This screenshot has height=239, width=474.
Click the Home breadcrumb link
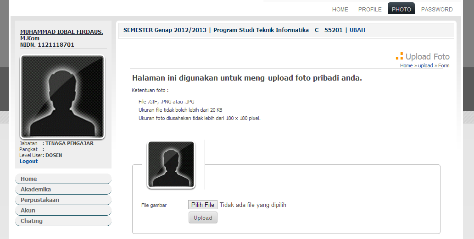click(x=406, y=65)
